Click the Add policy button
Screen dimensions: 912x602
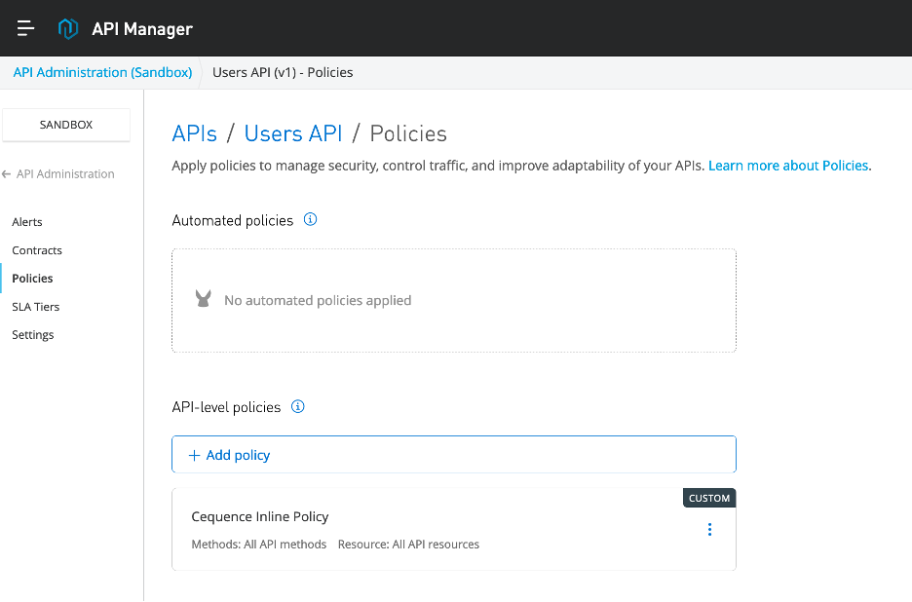pyautogui.click(x=454, y=454)
